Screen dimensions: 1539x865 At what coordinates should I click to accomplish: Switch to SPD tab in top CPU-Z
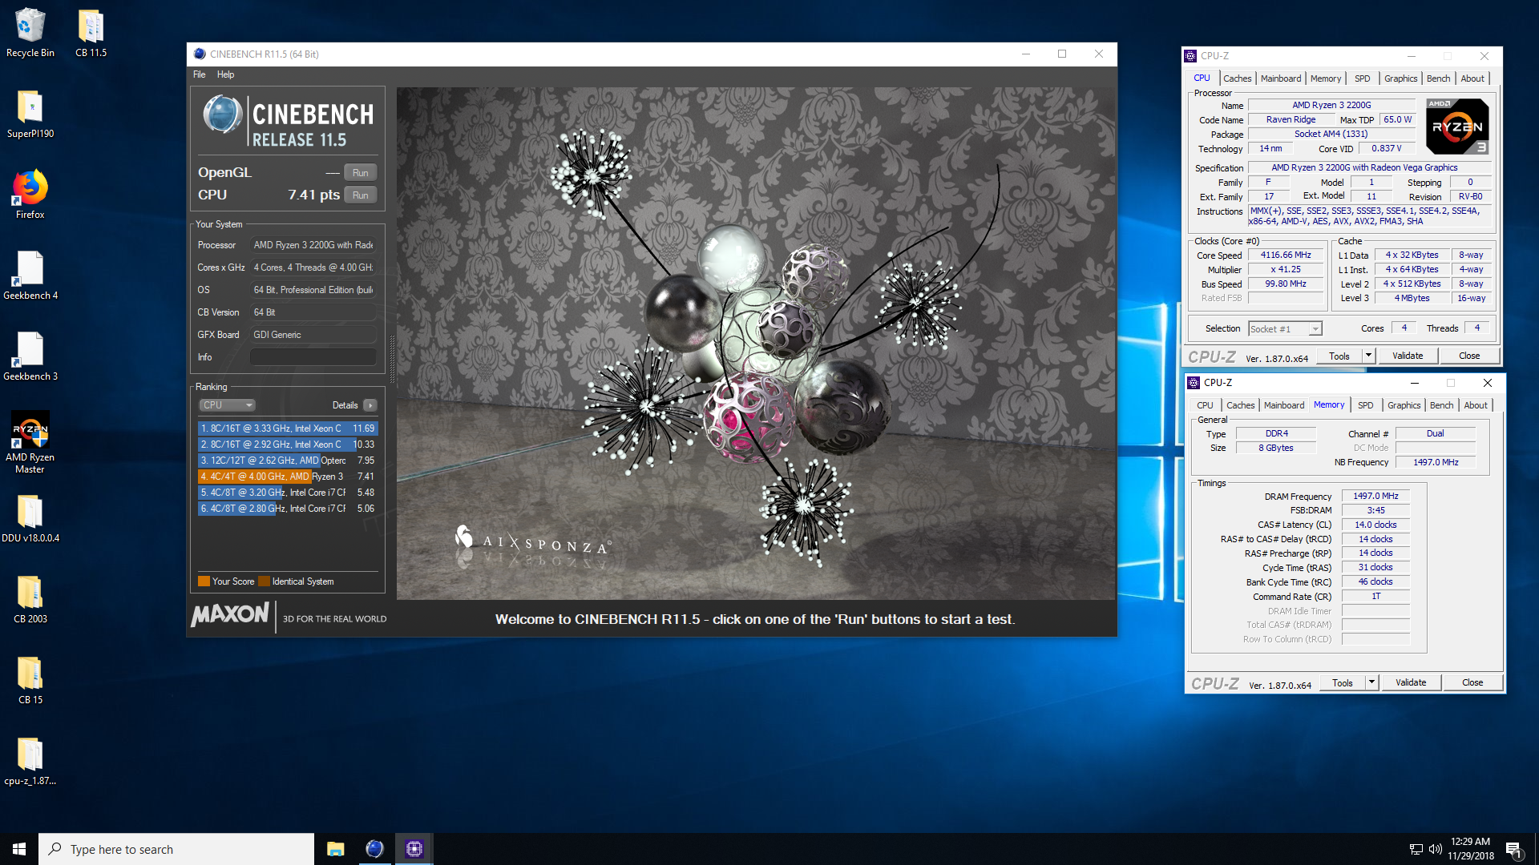click(1363, 78)
